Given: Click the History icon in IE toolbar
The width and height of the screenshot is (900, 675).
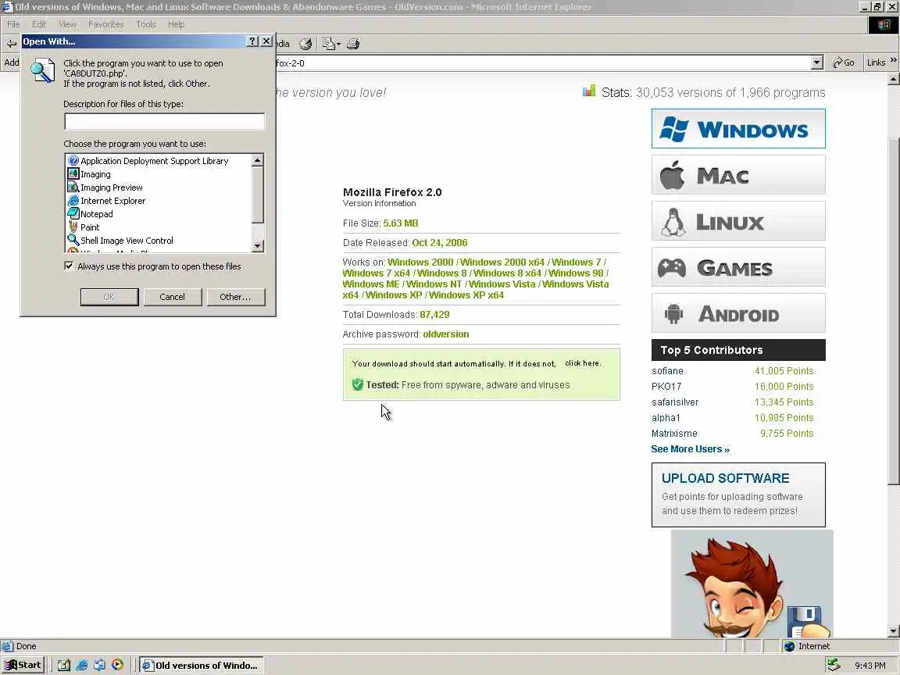Looking at the screenshot, I should (x=305, y=44).
